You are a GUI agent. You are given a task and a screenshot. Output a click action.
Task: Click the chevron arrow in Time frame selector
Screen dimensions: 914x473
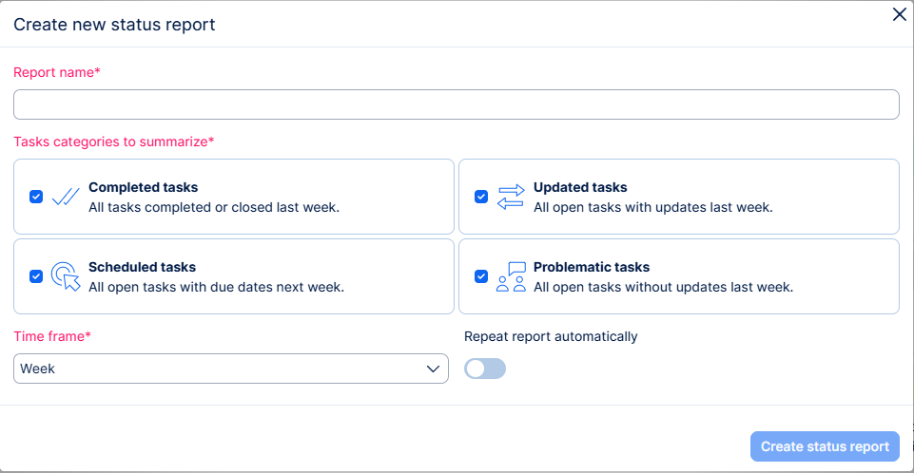coord(433,369)
